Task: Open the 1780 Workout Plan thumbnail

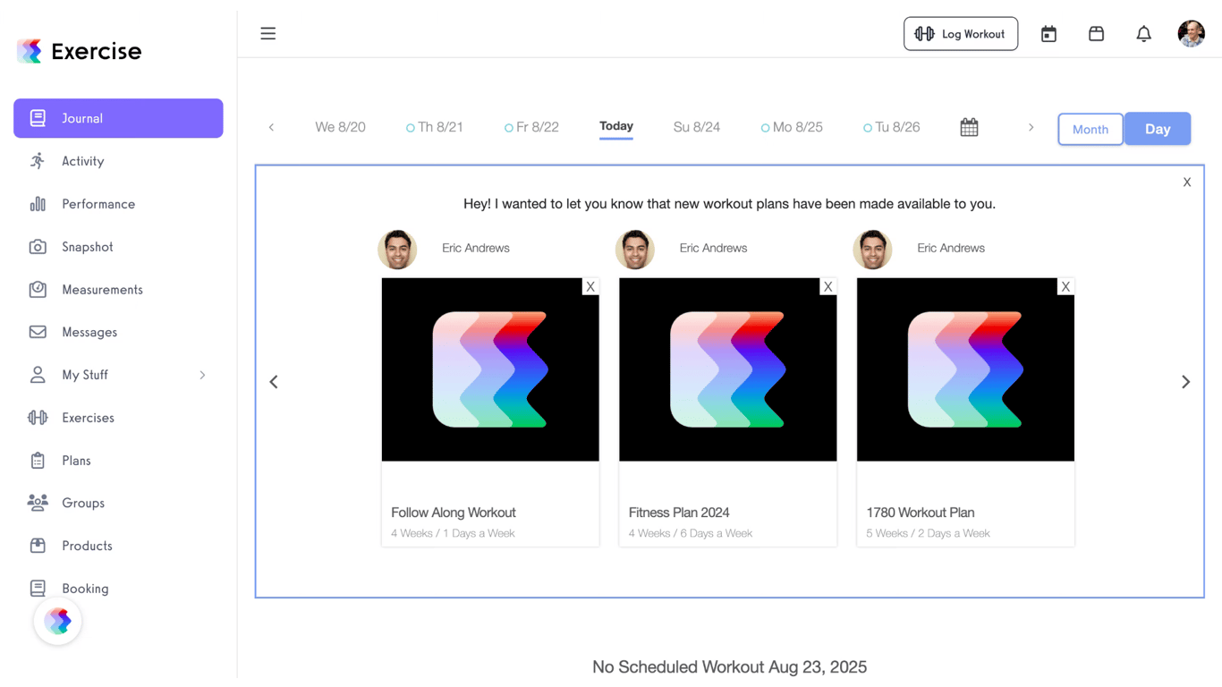Action: click(x=965, y=369)
